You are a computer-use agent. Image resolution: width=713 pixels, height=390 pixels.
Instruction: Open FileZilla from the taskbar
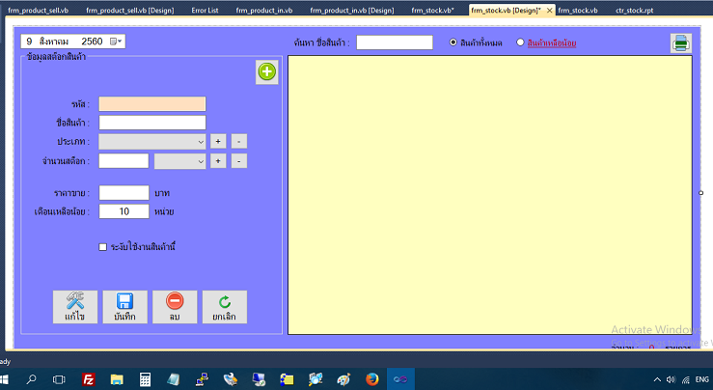88,379
